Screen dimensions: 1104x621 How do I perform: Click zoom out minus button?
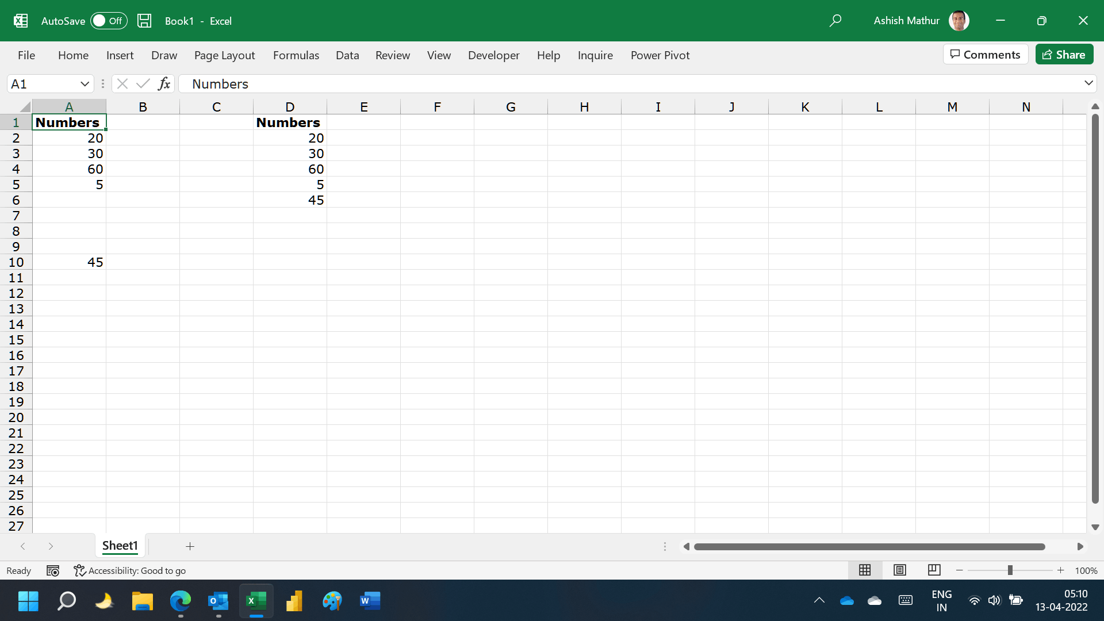[x=959, y=570]
